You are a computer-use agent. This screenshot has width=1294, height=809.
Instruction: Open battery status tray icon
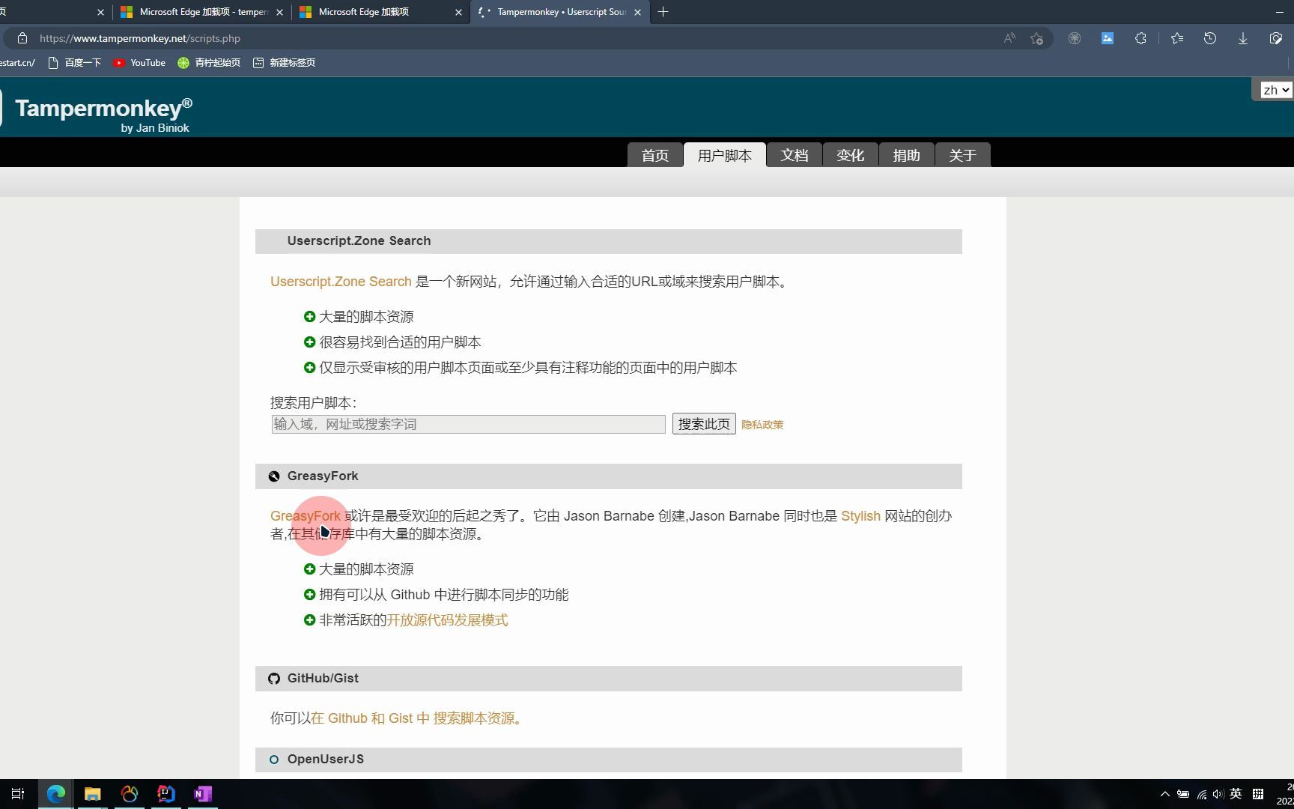click(x=1183, y=794)
